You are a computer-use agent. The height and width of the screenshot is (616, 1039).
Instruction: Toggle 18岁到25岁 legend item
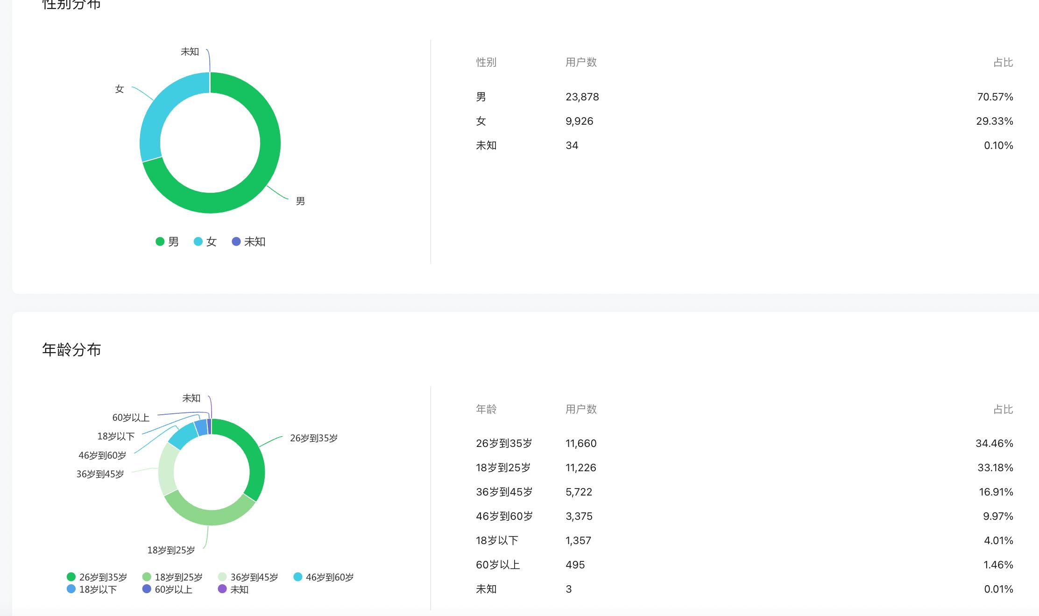coord(173,577)
